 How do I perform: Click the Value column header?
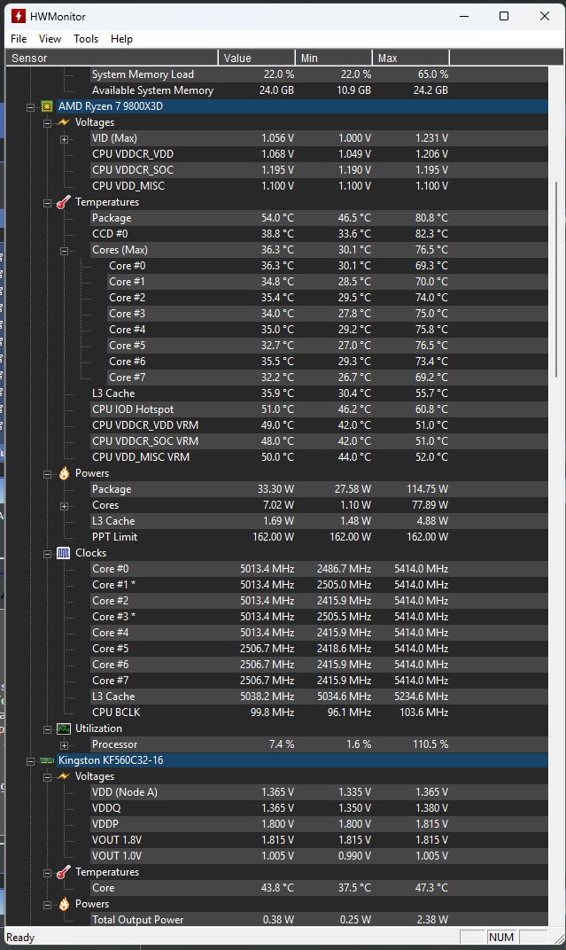pos(257,58)
